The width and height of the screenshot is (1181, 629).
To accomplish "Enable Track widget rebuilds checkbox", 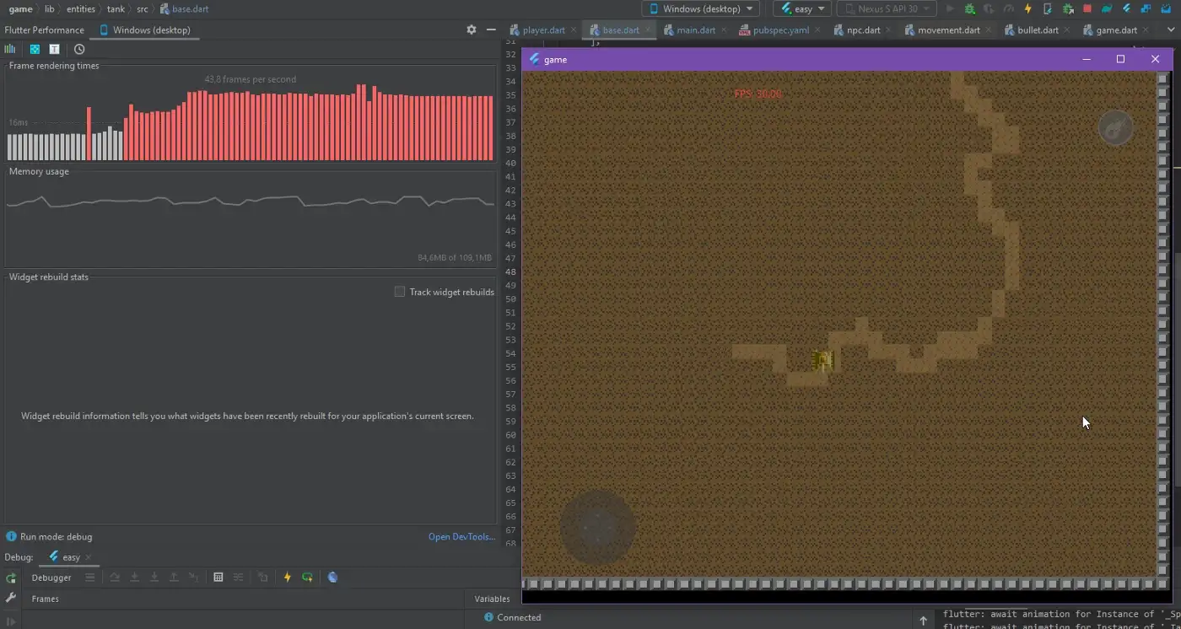I will (x=400, y=292).
